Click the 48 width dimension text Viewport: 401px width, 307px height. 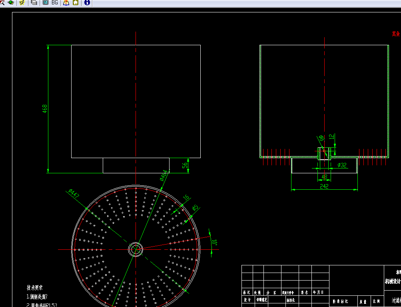324,177
